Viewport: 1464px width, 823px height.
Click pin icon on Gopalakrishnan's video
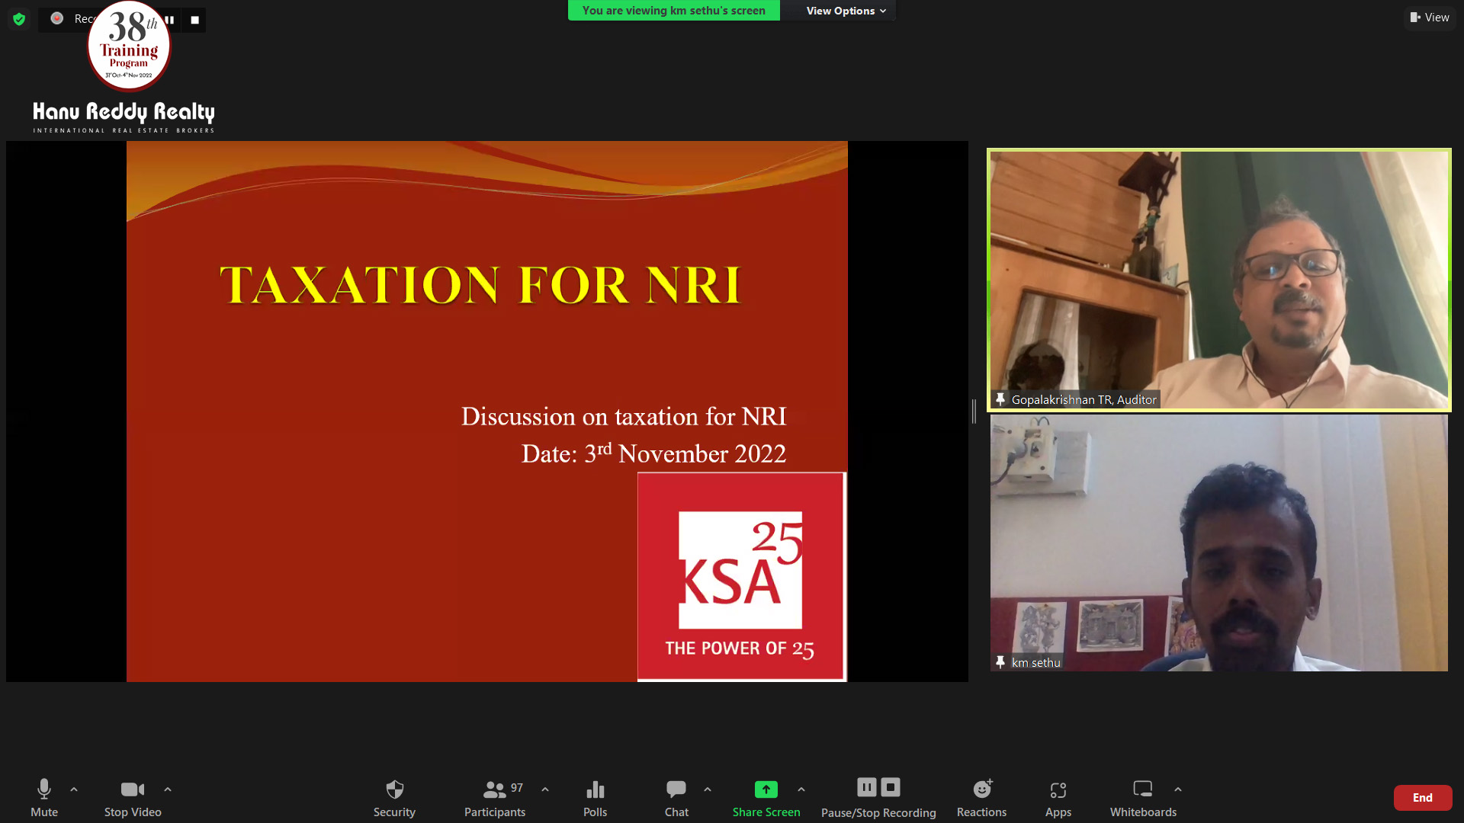pos(1000,399)
